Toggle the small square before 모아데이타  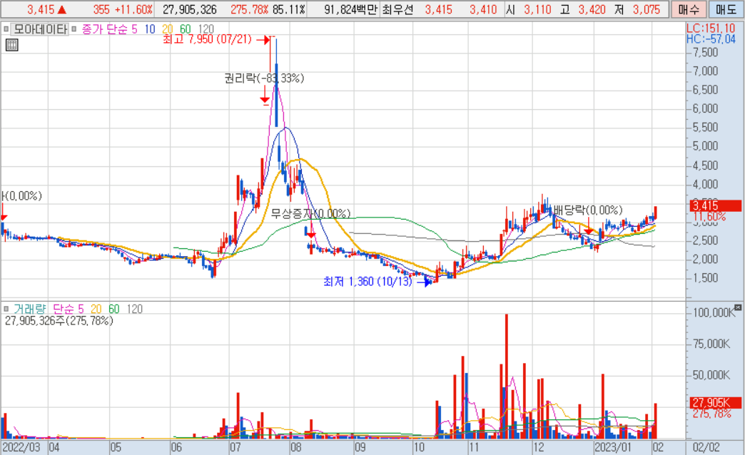[6, 29]
